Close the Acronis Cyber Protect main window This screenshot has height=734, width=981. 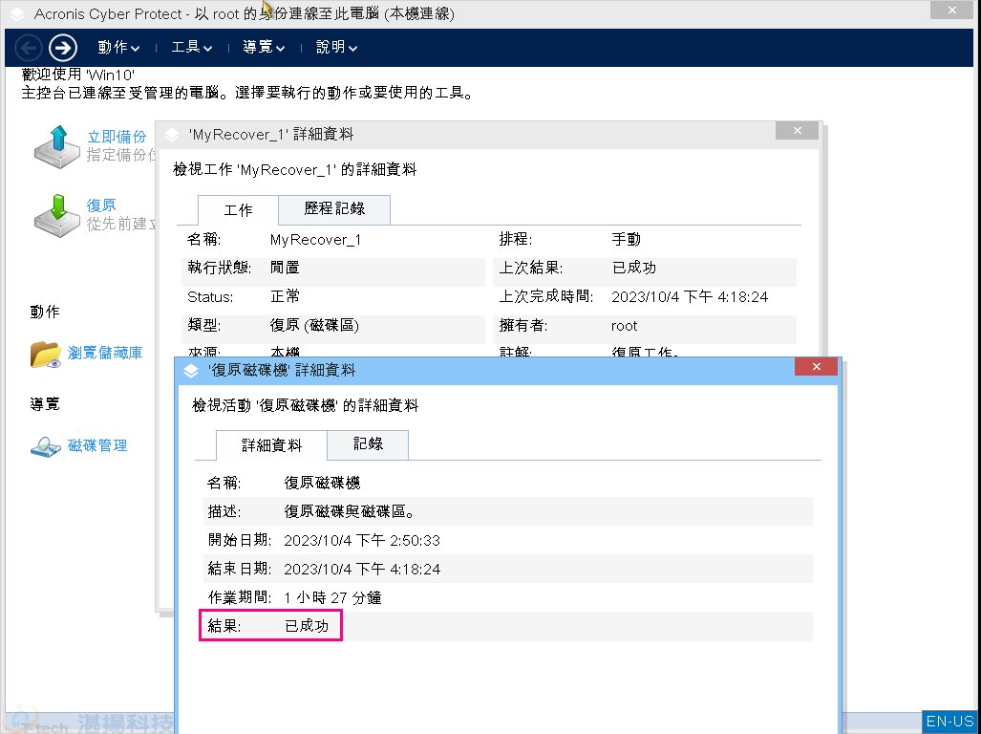tap(951, 10)
